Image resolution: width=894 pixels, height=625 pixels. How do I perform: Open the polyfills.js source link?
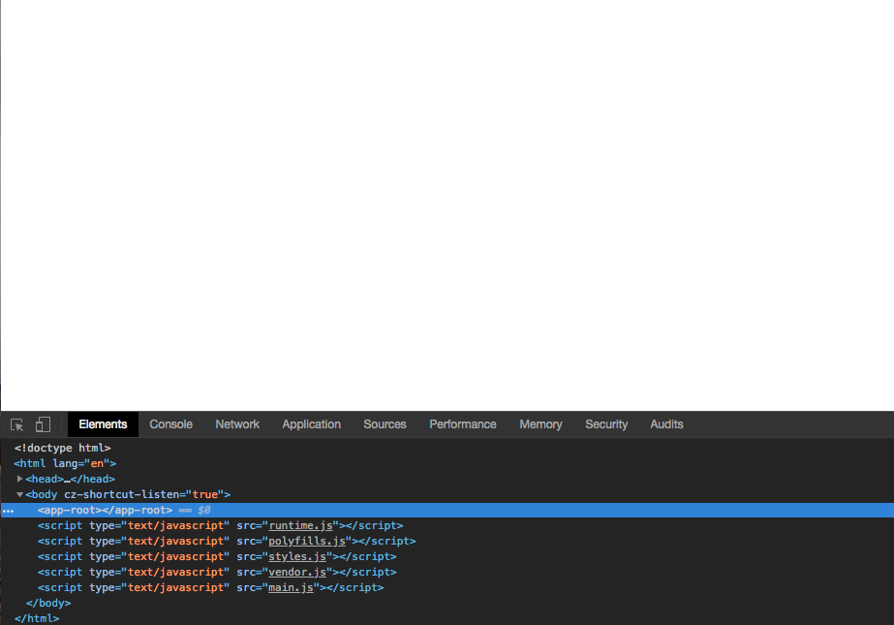[307, 541]
